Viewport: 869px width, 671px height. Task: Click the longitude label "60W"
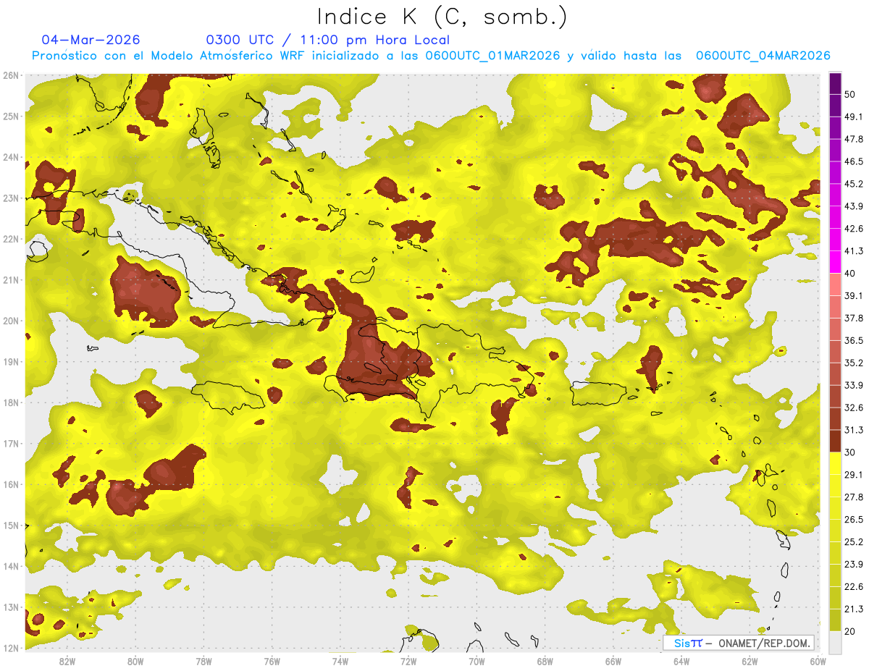818,662
